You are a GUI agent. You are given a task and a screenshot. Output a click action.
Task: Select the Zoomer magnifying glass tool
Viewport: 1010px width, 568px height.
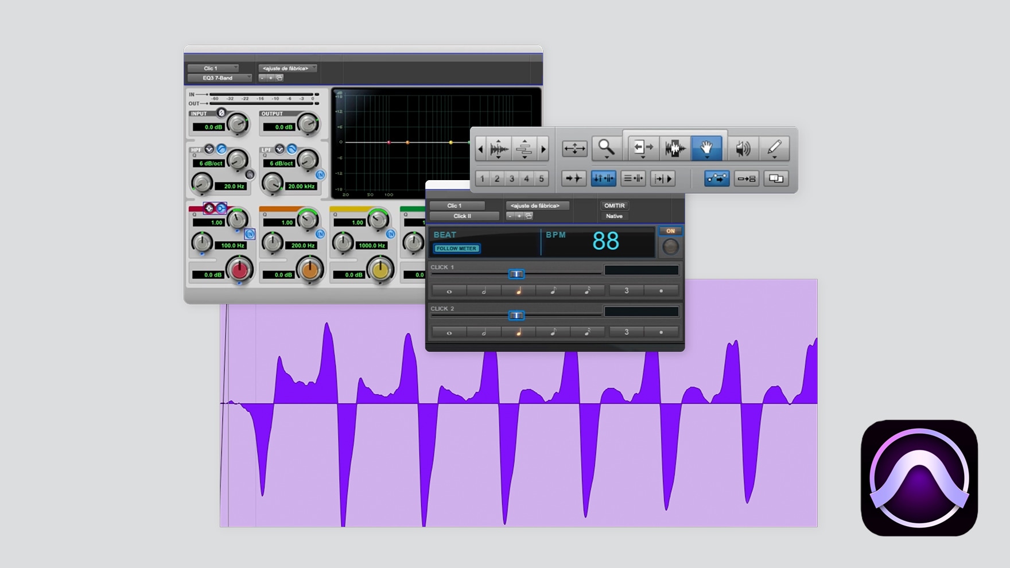[x=606, y=148]
